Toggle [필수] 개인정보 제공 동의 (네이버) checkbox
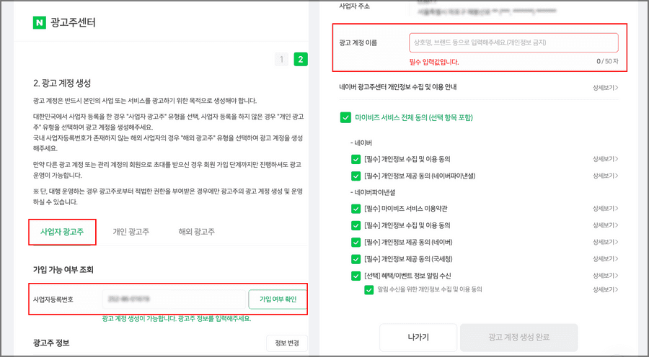The image size is (649, 357). (356, 242)
